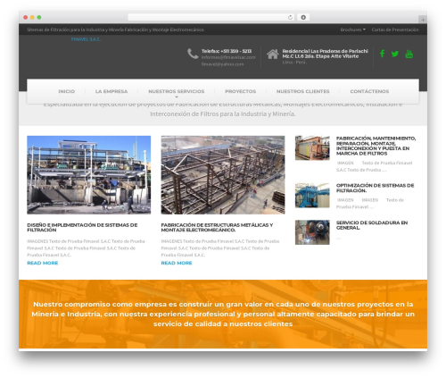Click Sistemas de Filtración tagline in top bar

click(x=115, y=29)
